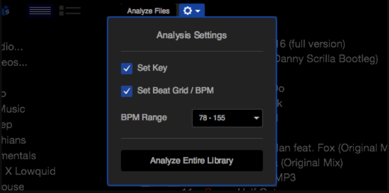This screenshot has height=193, width=389.
Task: Select the sidebar item ending in 'hians'
Action: [x=13, y=140]
